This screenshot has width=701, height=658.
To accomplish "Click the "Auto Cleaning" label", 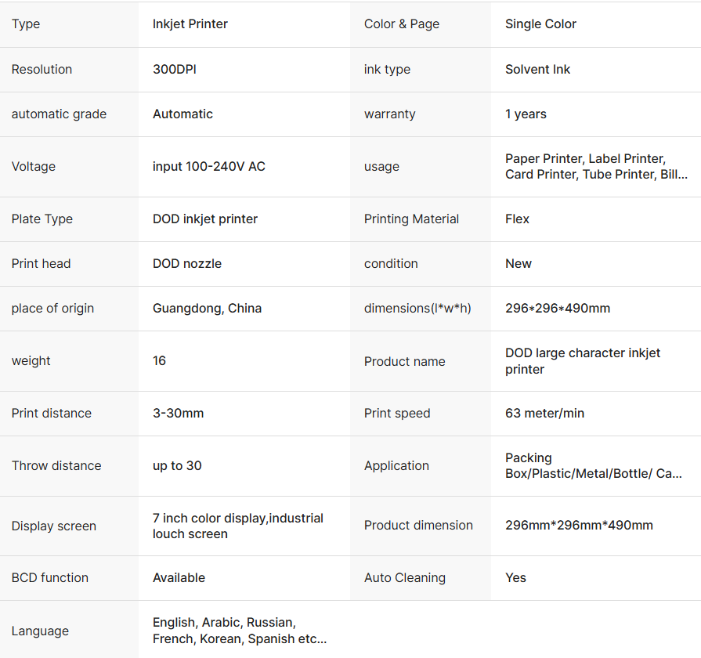I will click(x=405, y=577).
